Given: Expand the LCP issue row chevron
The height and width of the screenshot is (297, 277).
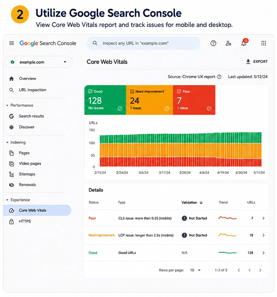Looking at the screenshot, I should coord(264,235).
